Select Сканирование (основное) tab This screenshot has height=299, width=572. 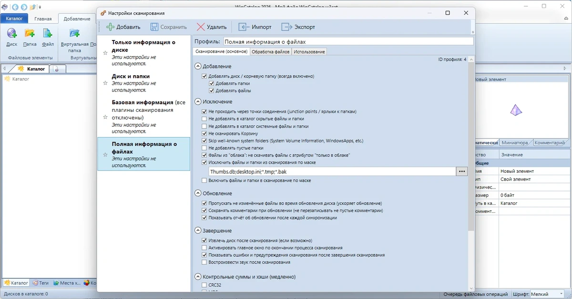[x=221, y=51]
